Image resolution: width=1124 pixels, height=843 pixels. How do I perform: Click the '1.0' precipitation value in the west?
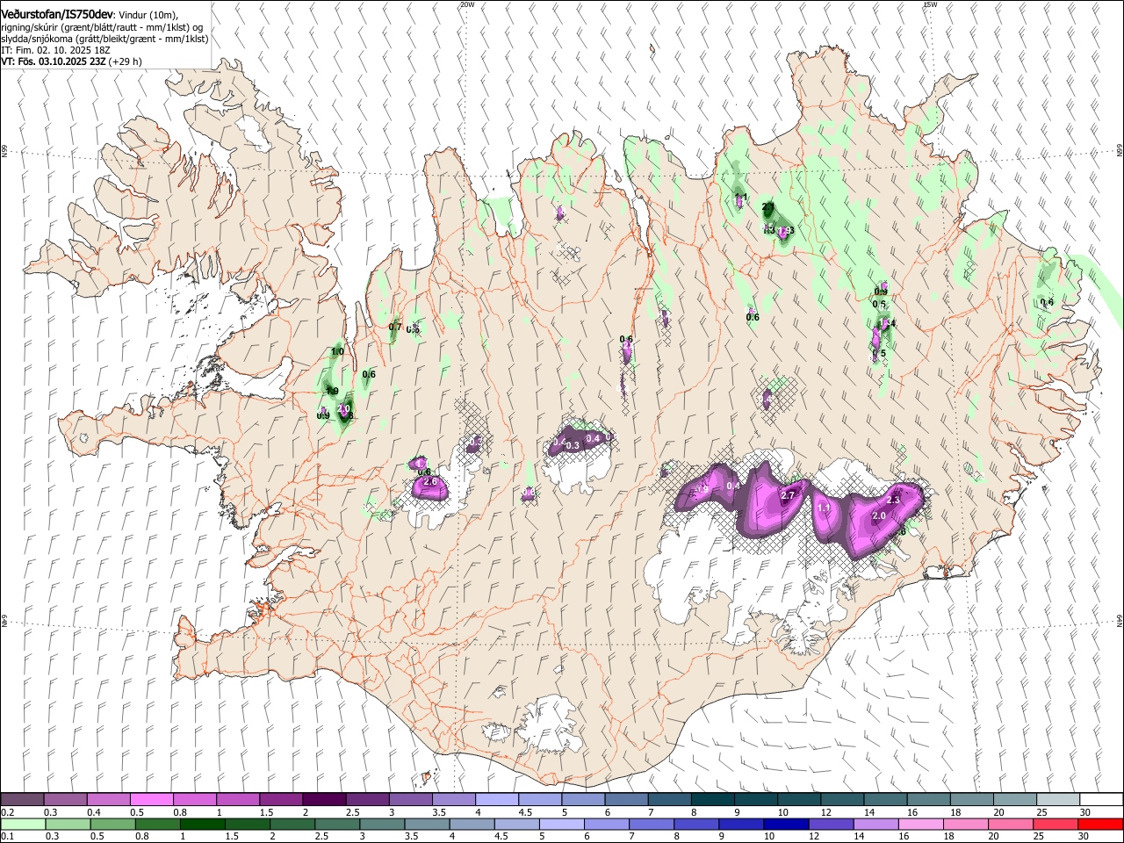pos(337,352)
